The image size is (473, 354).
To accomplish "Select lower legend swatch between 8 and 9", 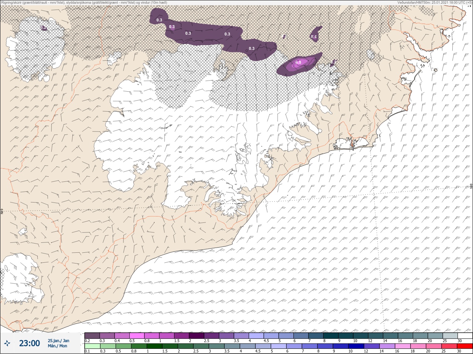I will point(325,346).
